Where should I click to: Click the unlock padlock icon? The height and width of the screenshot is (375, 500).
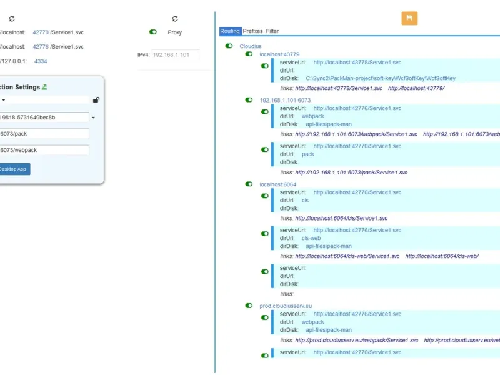click(96, 100)
